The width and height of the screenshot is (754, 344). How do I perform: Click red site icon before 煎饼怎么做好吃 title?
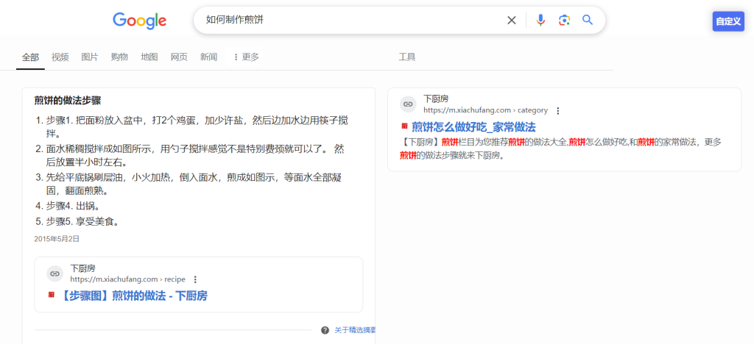point(404,126)
